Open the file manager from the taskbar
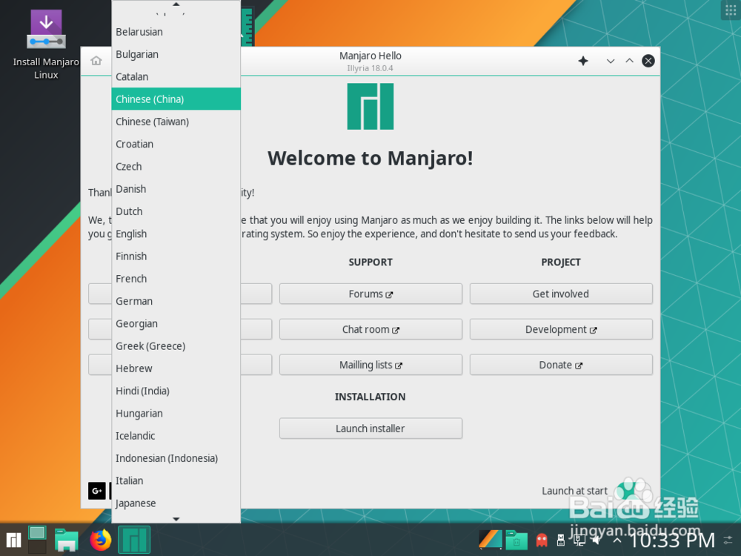Screen dimensions: 741x556 (66, 540)
